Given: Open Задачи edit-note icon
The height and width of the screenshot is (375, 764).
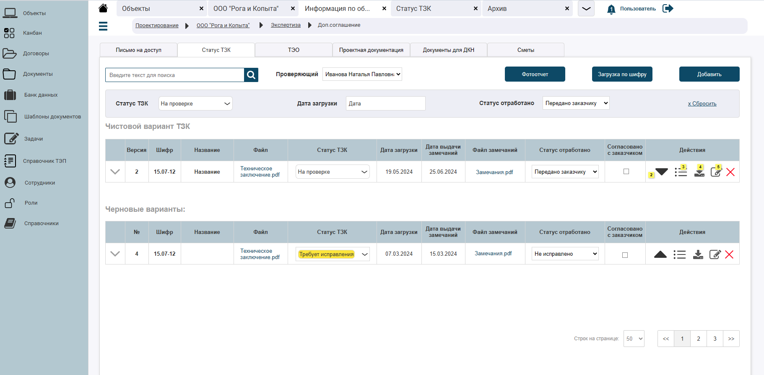Looking at the screenshot, I should point(11,139).
